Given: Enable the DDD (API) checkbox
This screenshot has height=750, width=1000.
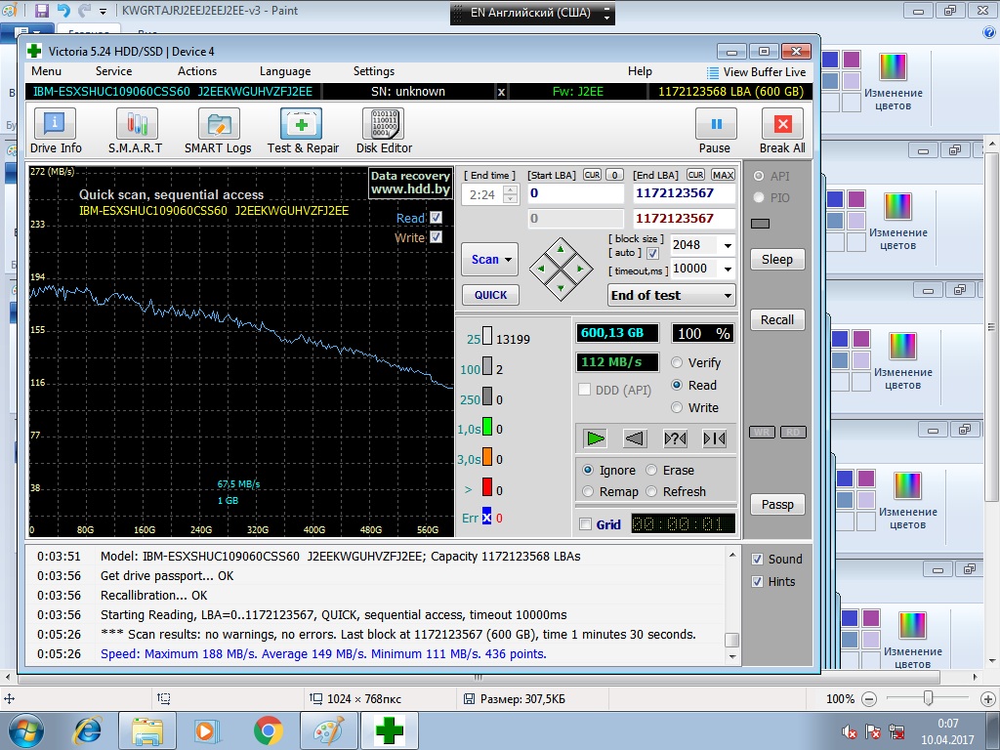Looking at the screenshot, I should coord(584,389).
